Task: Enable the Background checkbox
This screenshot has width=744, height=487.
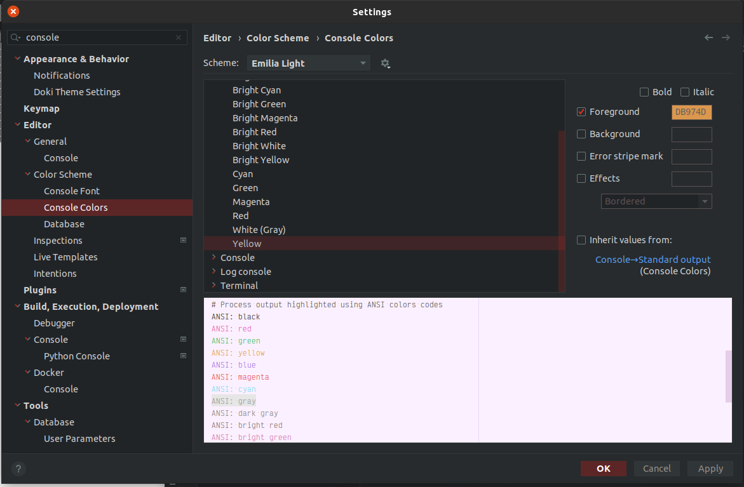Action: tap(581, 134)
